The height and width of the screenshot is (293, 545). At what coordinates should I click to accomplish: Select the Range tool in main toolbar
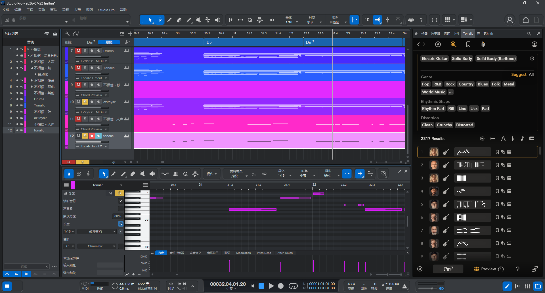[x=160, y=20]
